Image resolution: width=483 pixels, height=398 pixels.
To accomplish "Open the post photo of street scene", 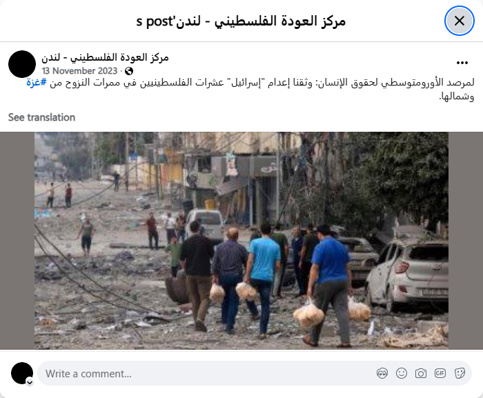I will [x=241, y=241].
